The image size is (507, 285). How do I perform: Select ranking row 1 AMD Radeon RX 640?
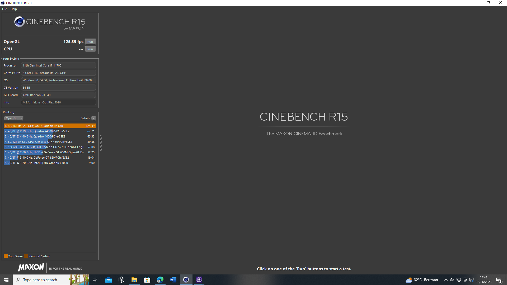(50, 126)
